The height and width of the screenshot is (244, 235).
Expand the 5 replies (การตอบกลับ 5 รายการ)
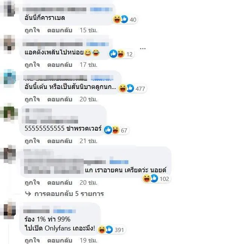tap(69, 194)
